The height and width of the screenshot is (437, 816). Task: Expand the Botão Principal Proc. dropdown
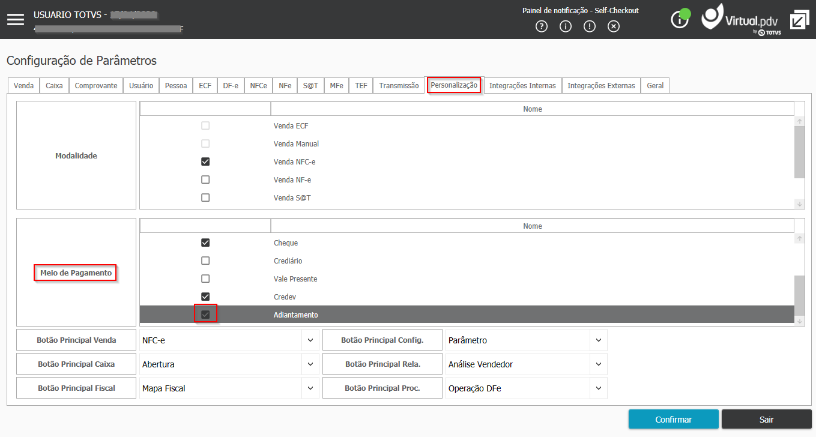pyautogui.click(x=598, y=388)
